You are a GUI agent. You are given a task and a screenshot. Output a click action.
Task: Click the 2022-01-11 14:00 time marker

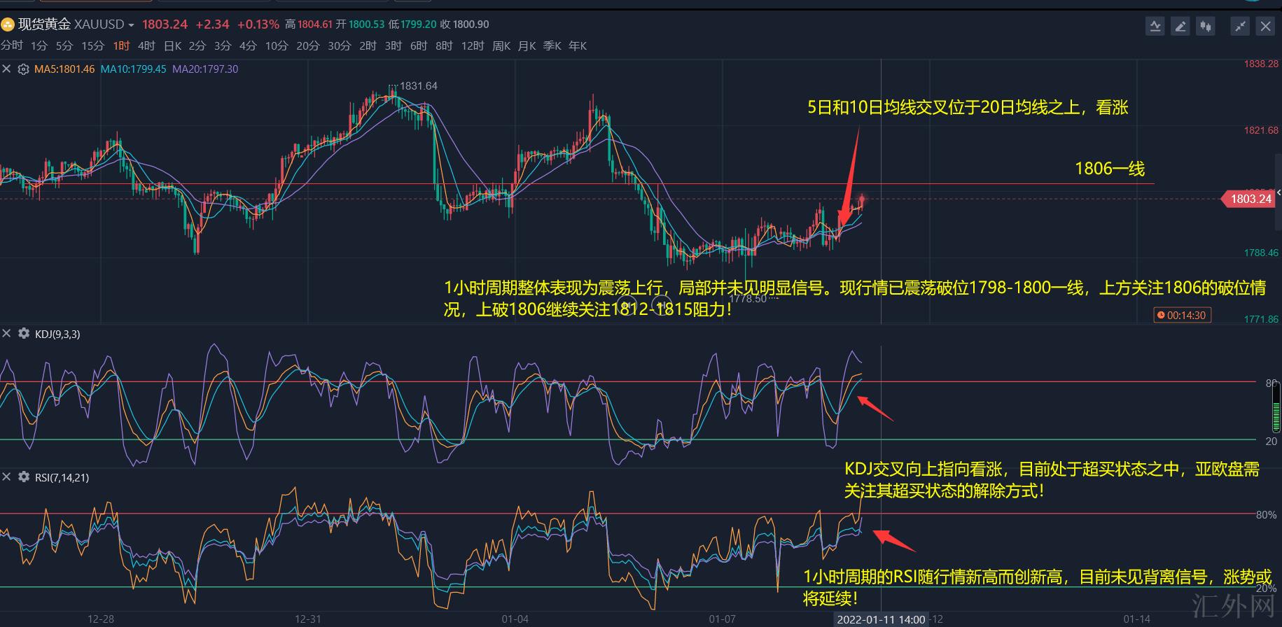[881, 619]
